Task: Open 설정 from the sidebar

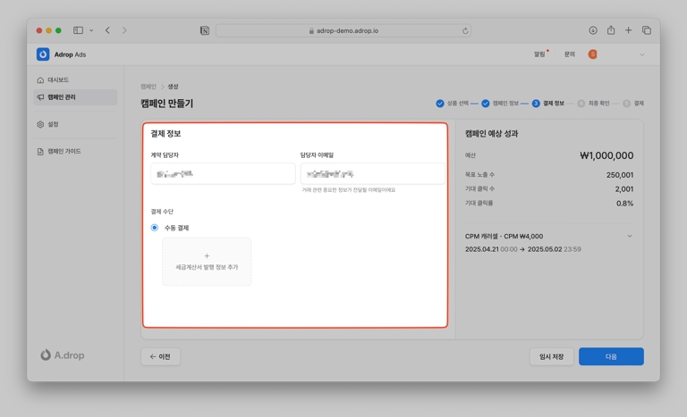Action: pyautogui.click(x=53, y=124)
